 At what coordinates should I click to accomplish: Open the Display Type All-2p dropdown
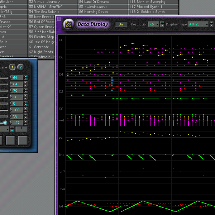(x=198, y=24)
